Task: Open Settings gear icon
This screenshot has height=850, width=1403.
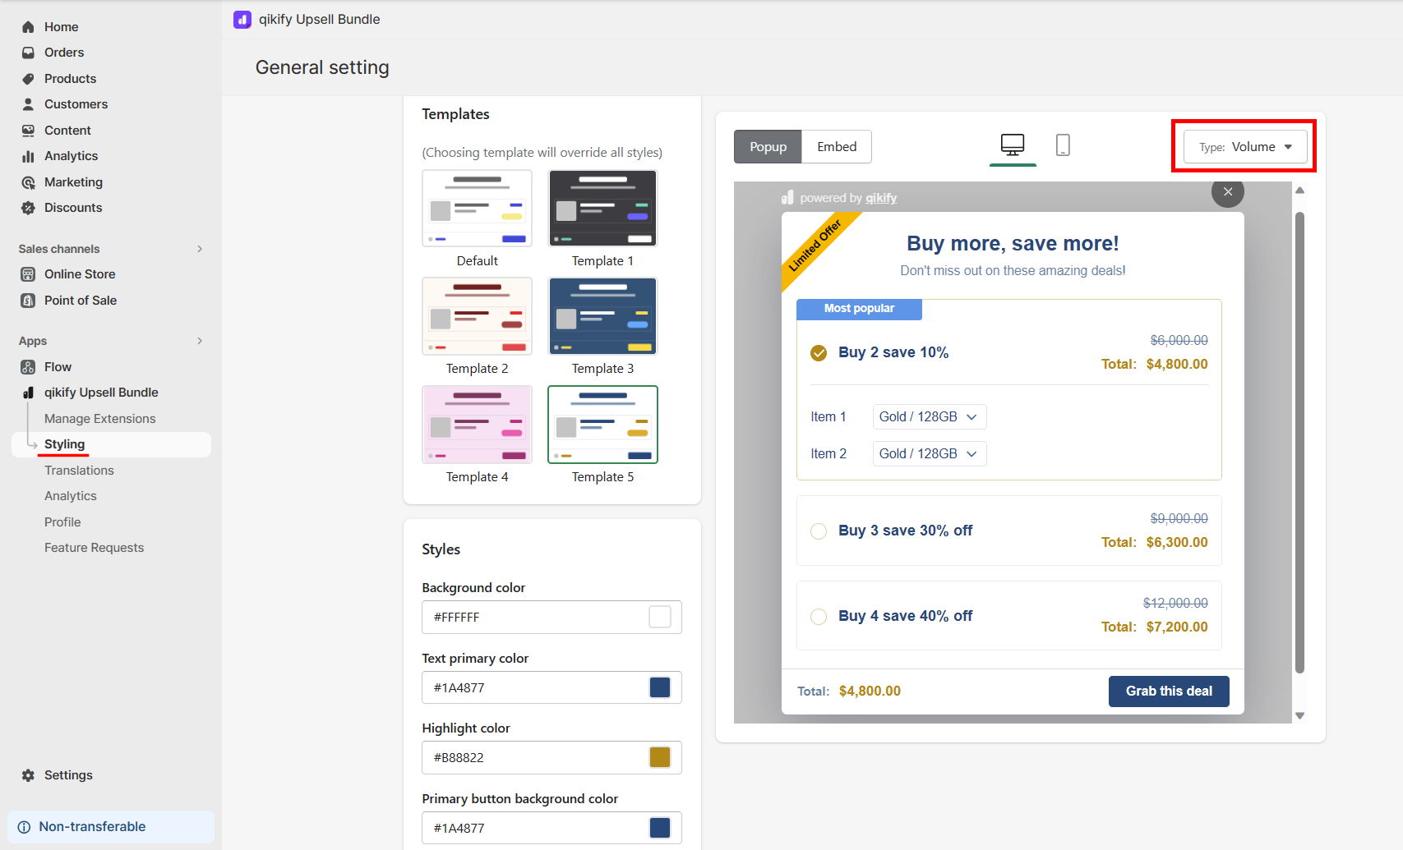Action: pyautogui.click(x=28, y=775)
